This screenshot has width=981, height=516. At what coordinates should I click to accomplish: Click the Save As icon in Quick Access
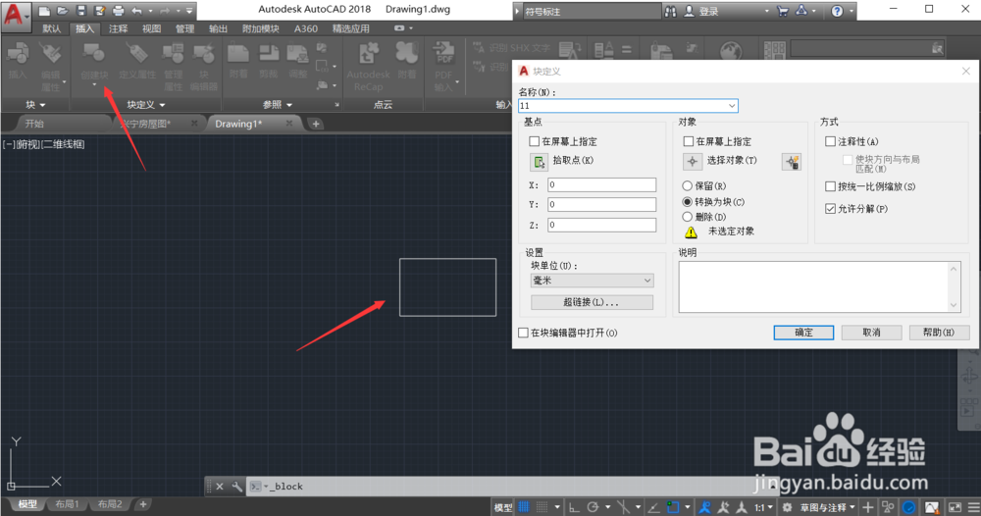[99, 11]
